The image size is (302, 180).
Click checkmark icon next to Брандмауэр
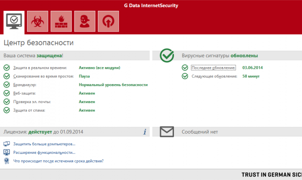click(x=7, y=85)
